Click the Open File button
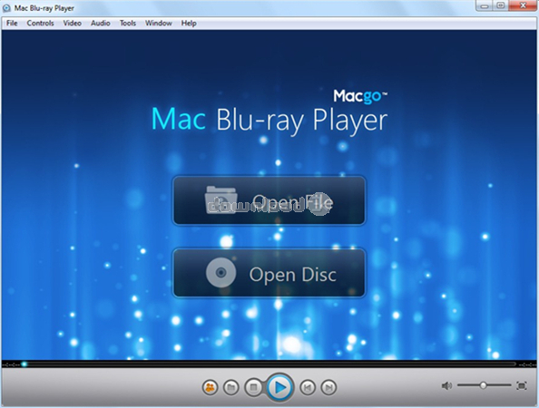Image resolution: width=539 pixels, height=408 pixels. (269, 200)
